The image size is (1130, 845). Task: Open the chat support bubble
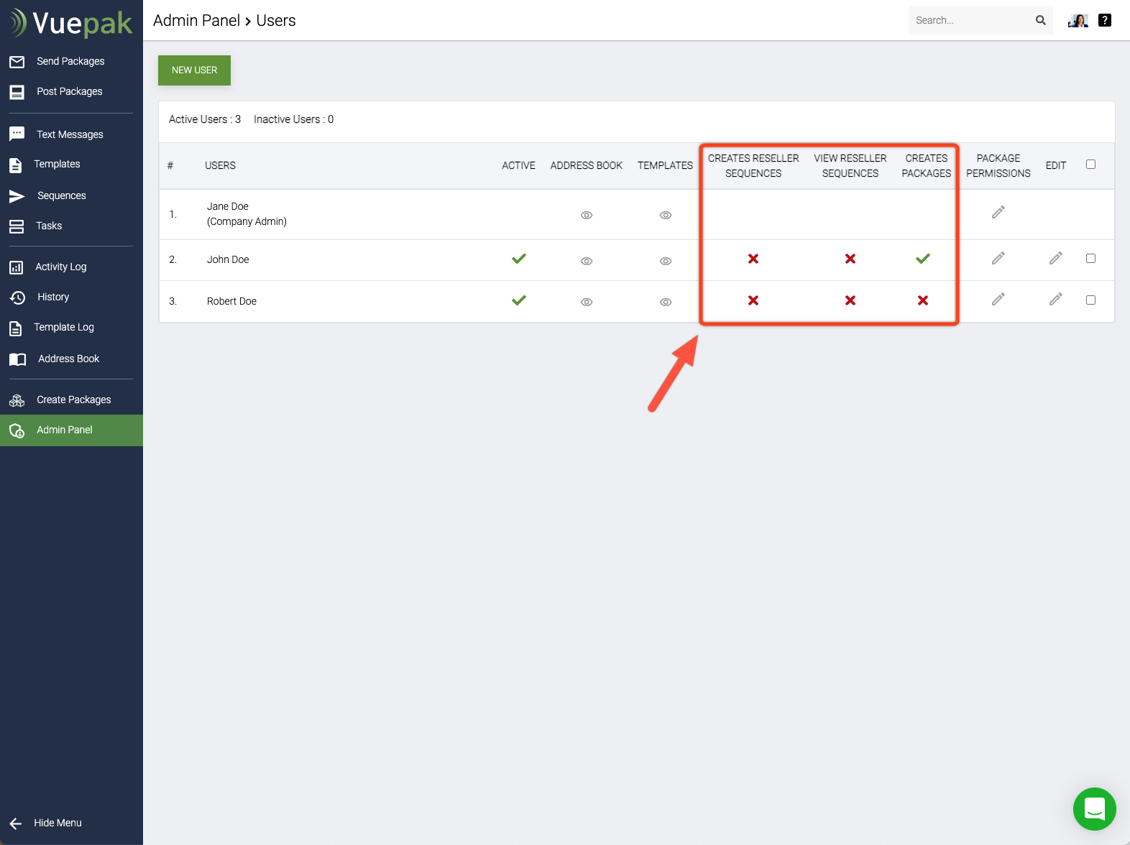(1094, 809)
